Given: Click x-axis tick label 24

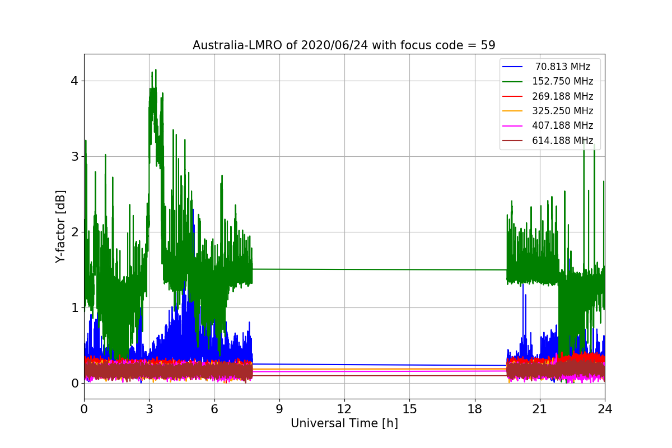Looking at the screenshot, I should 605,409.
